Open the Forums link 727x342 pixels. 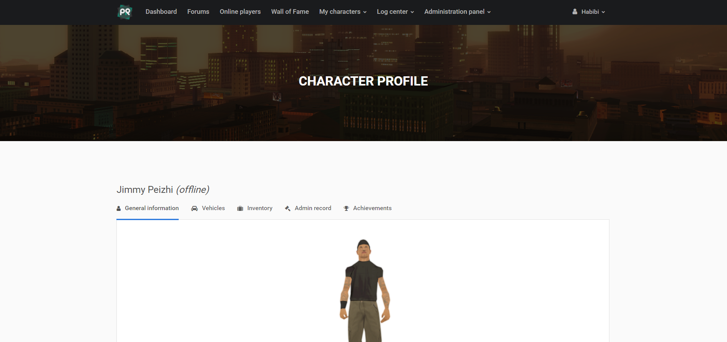198,12
